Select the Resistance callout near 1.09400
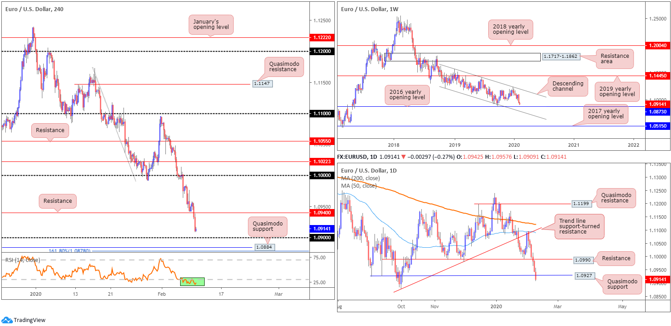The width and height of the screenshot is (671, 326). click(x=58, y=201)
